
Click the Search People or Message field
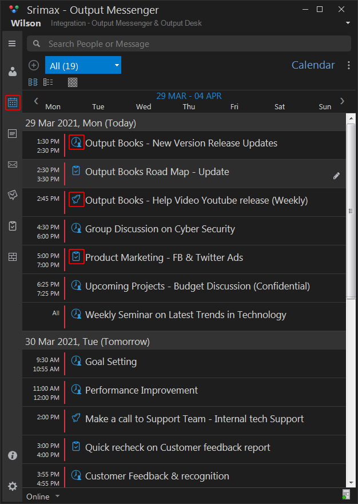[x=189, y=43]
